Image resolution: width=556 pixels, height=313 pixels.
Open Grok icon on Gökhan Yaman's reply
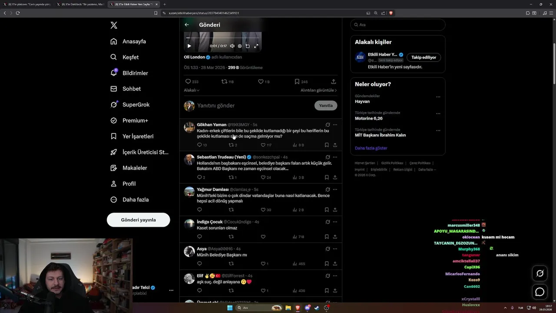pyautogui.click(x=328, y=125)
